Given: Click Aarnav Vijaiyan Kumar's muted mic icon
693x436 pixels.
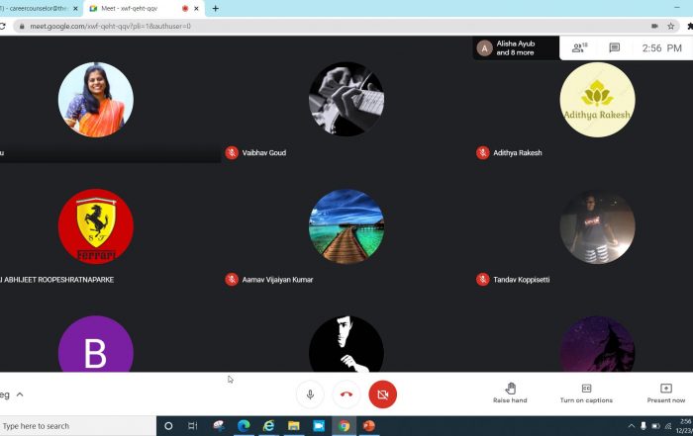Looking at the screenshot, I should 232,280.
